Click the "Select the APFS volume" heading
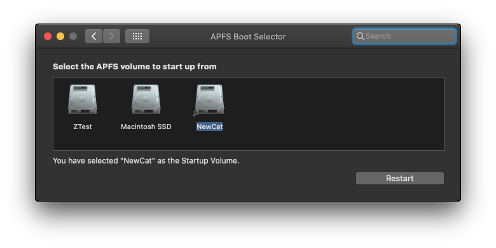 [x=135, y=67]
